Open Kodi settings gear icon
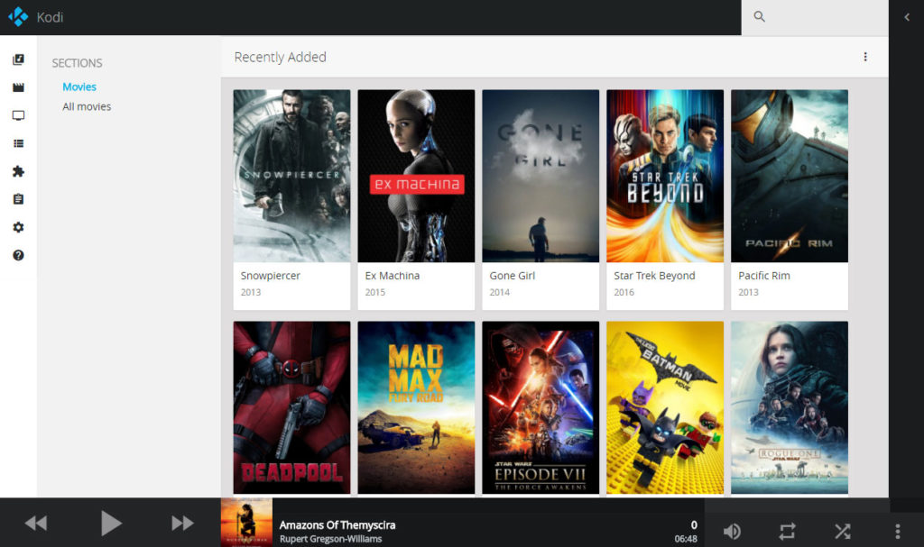The width and height of the screenshot is (924, 547). click(17, 227)
